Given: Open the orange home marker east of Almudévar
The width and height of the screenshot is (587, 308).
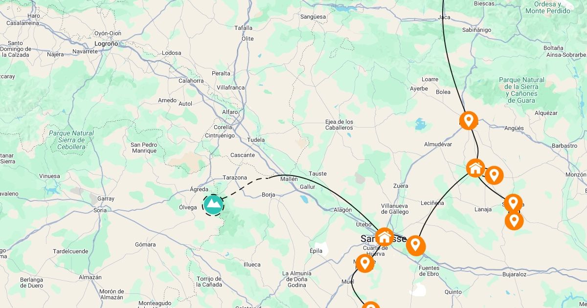Looking at the screenshot, I should [475, 169].
